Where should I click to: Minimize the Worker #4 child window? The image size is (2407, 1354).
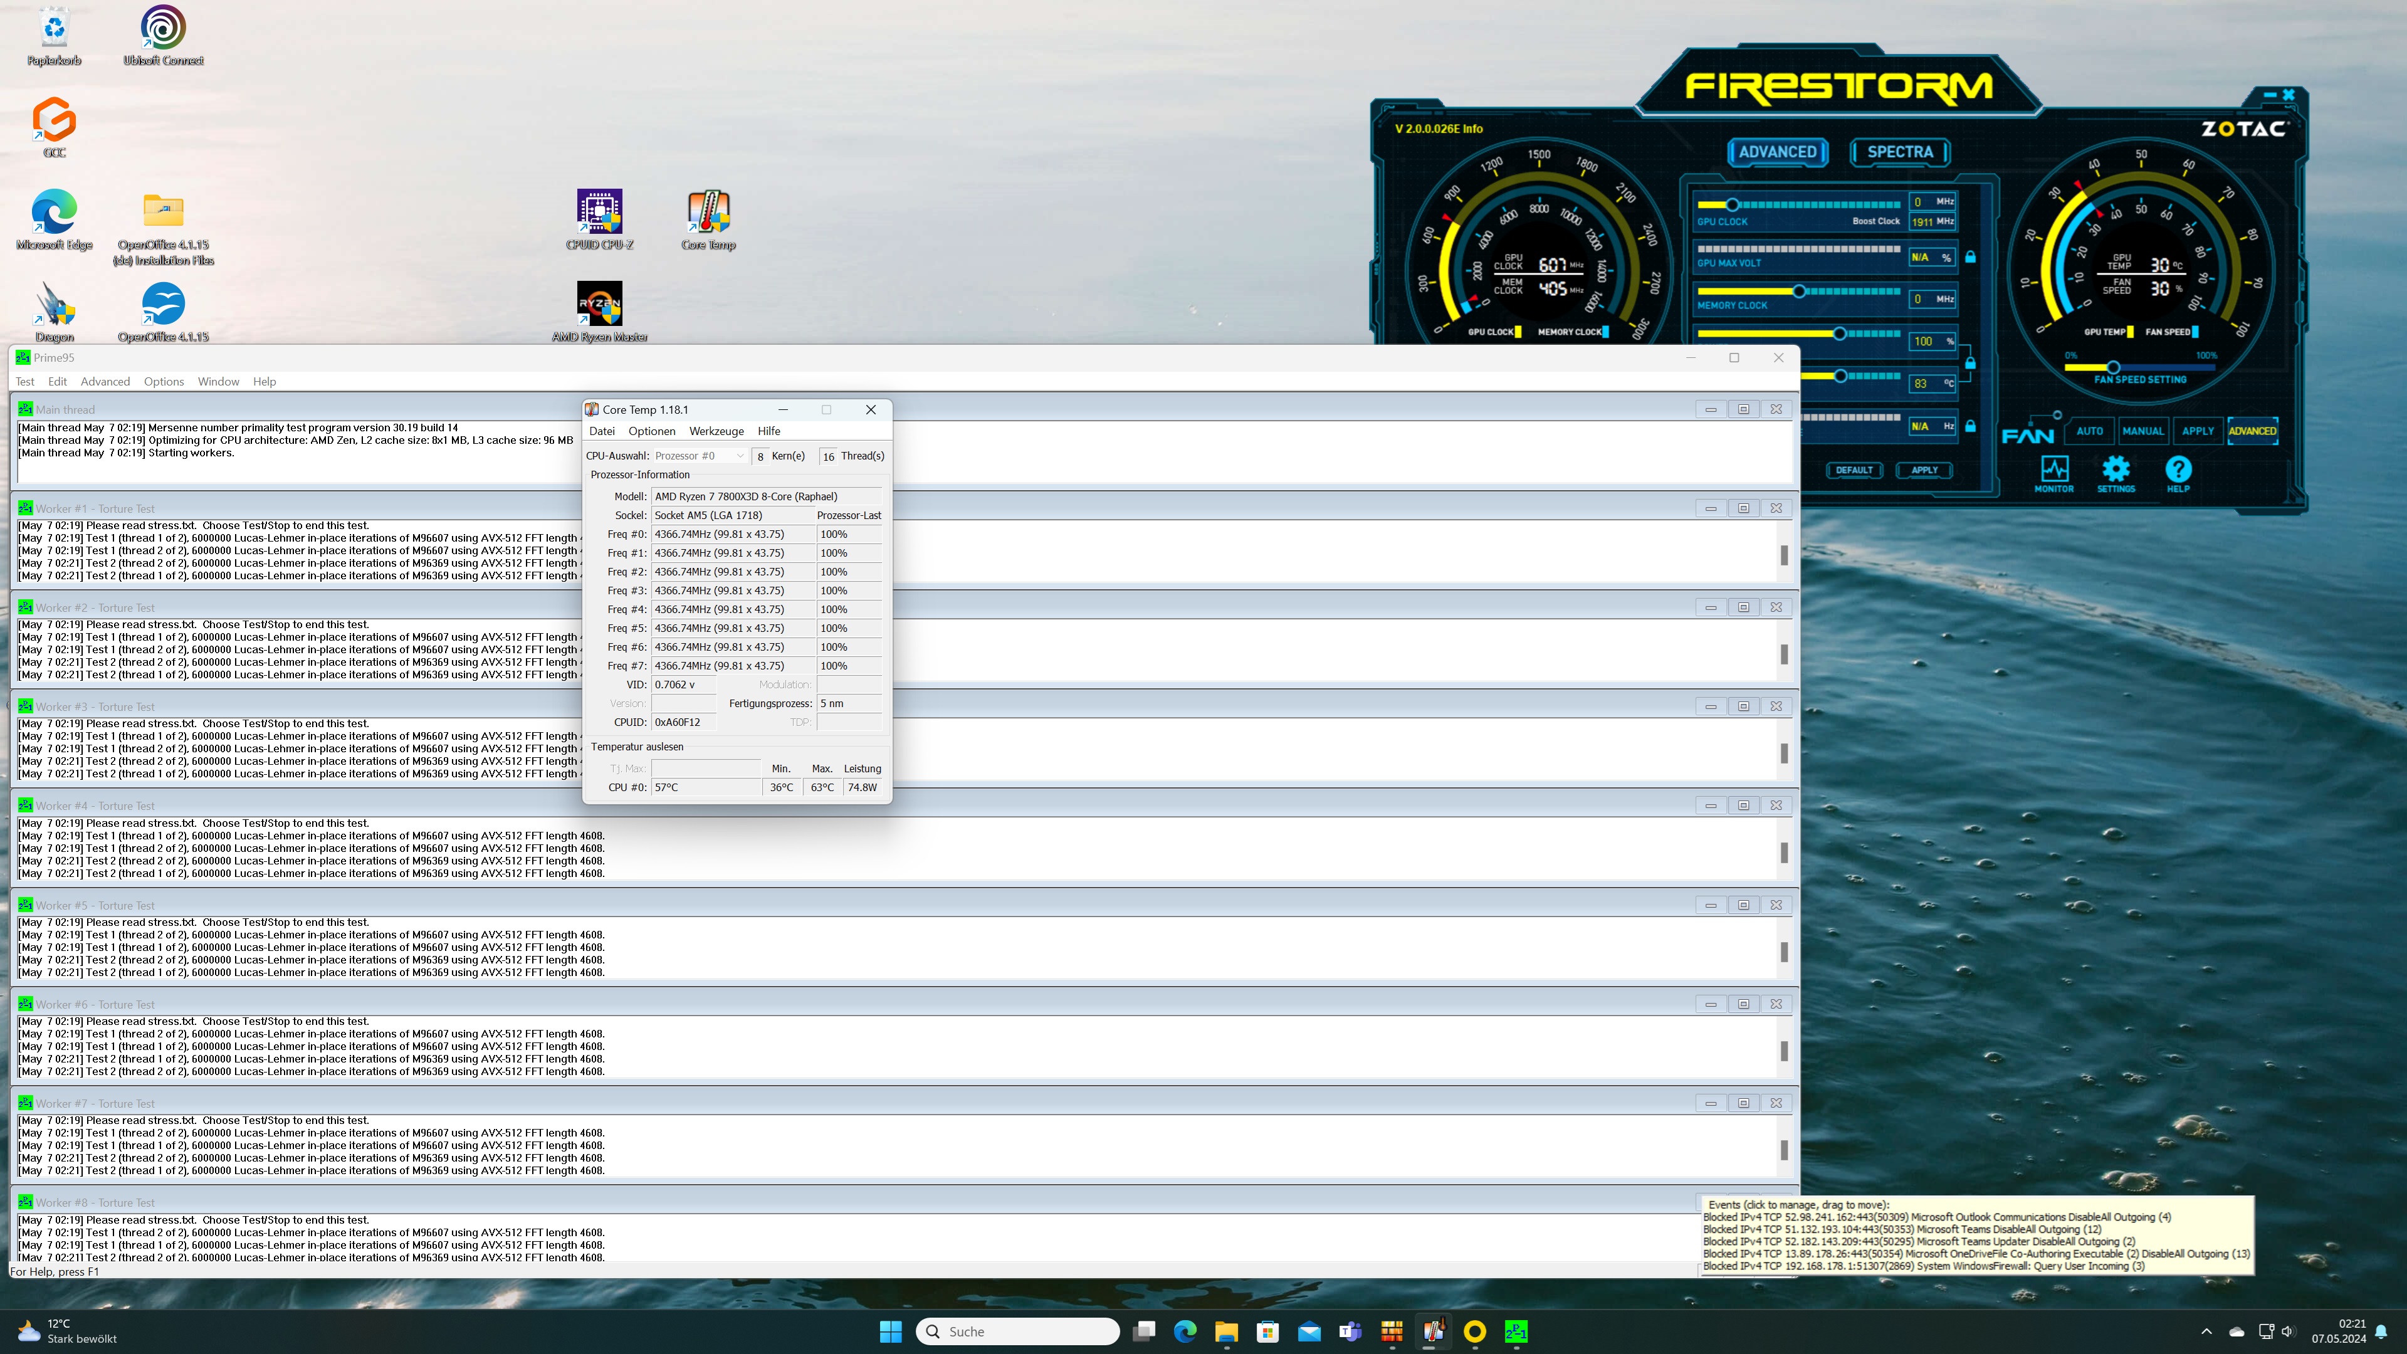(1710, 806)
